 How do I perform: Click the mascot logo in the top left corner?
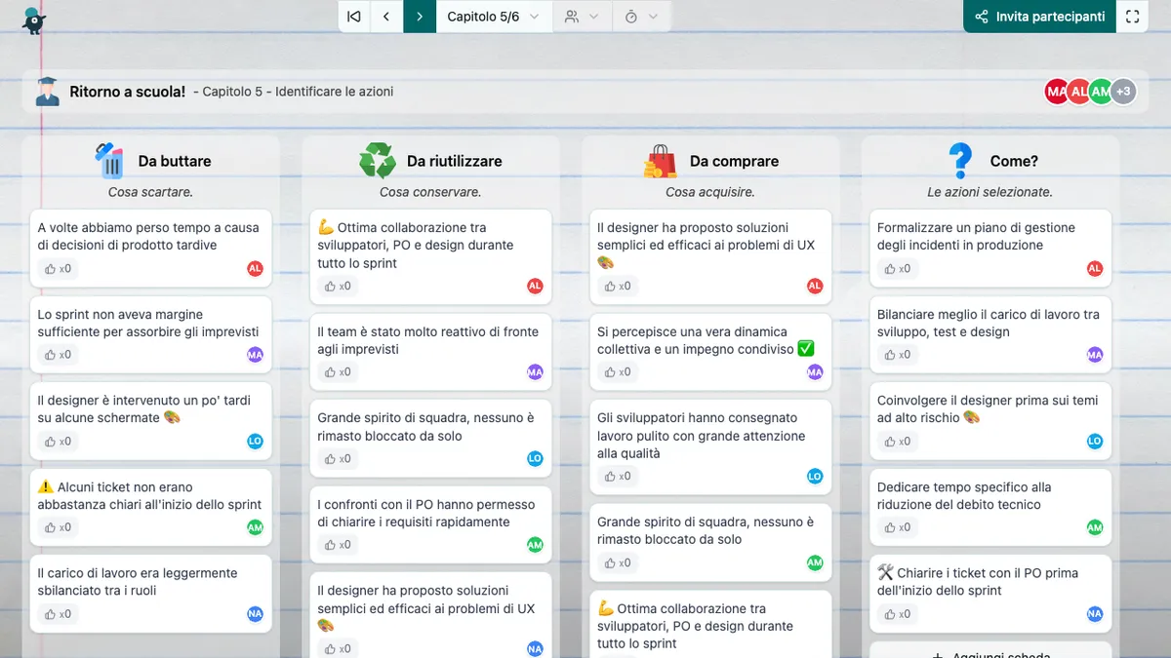click(33, 19)
